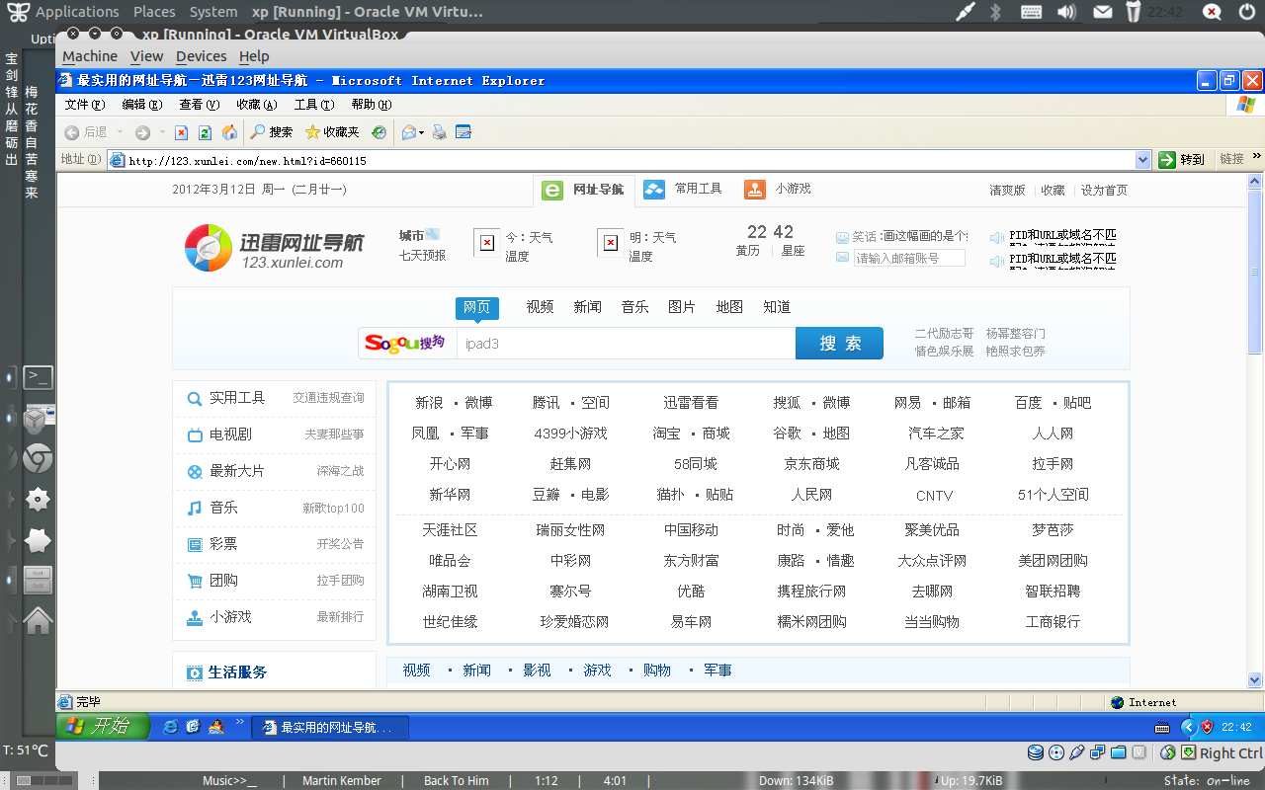Open the 文件(F) menu
Viewport: 1265px width, 790px height.
point(85,104)
